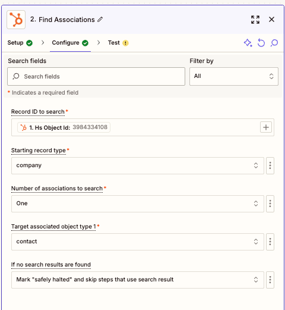This screenshot has height=310, width=285.
Task: Expand Starting record type company dropdown
Action: [138, 165]
